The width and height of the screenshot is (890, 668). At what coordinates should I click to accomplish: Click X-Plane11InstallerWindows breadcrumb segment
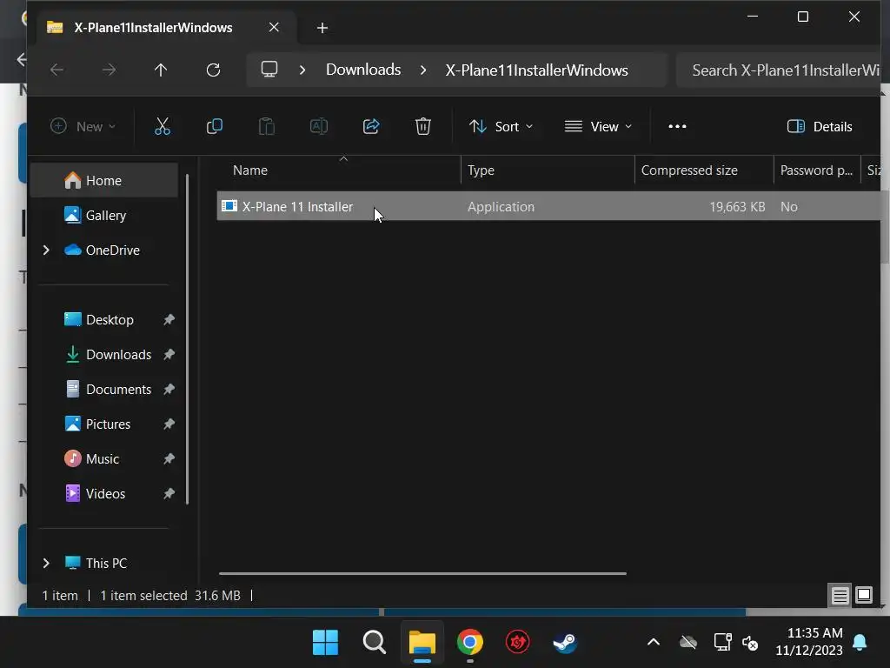(536, 70)
